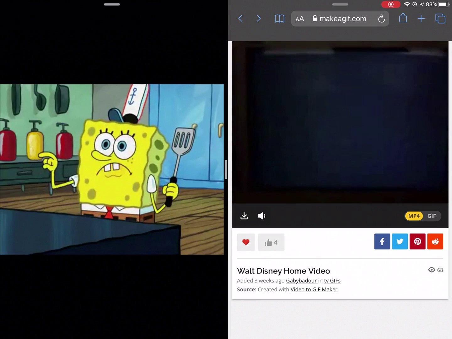Click the Walt Disney Home Video title
452x339 pixels.
pyautogui.click(x=283, y=271)
